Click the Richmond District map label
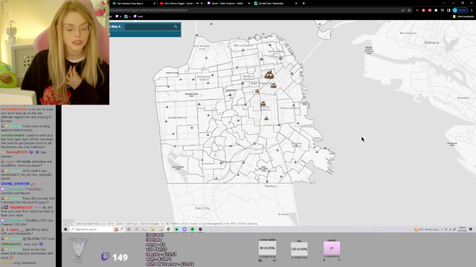The image size is (476, 267). click(203, 78)
